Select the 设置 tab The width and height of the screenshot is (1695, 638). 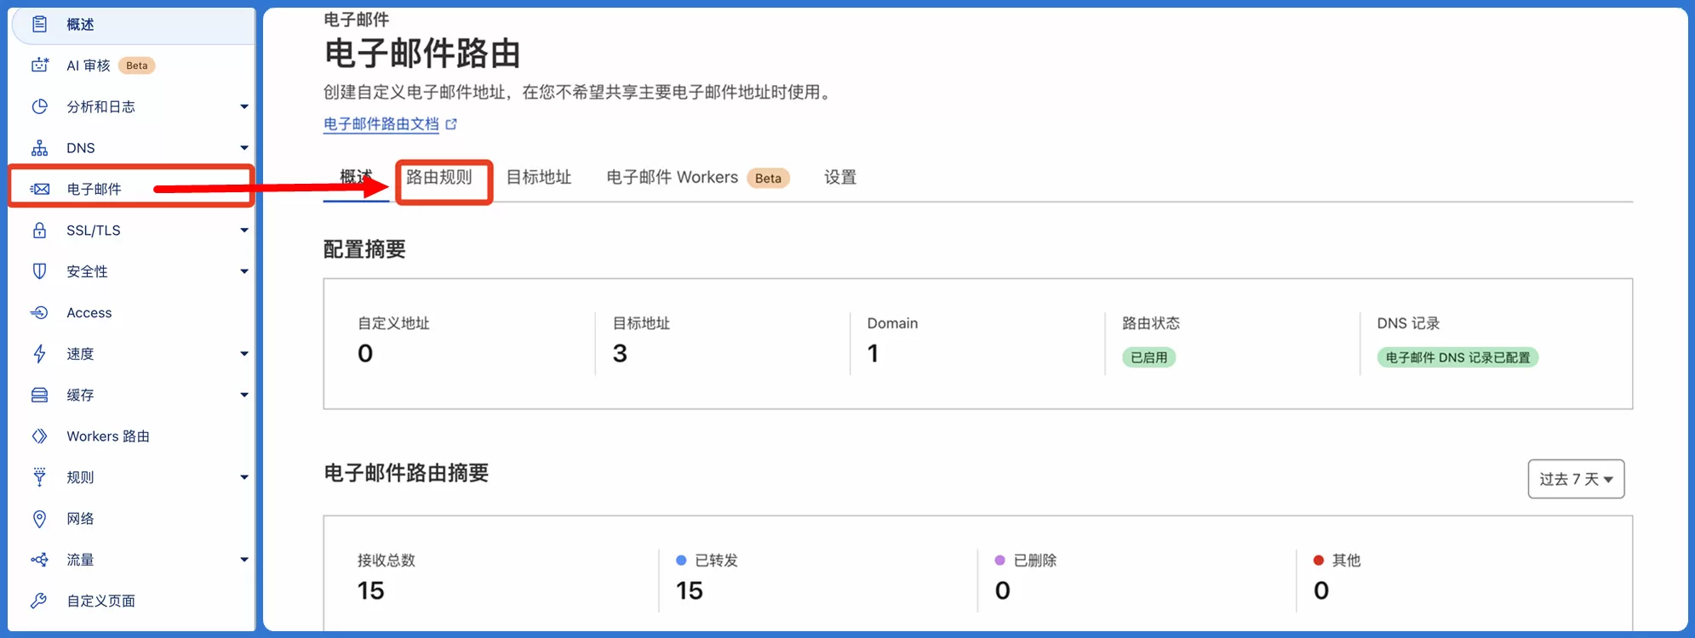[x=840, y=177]
